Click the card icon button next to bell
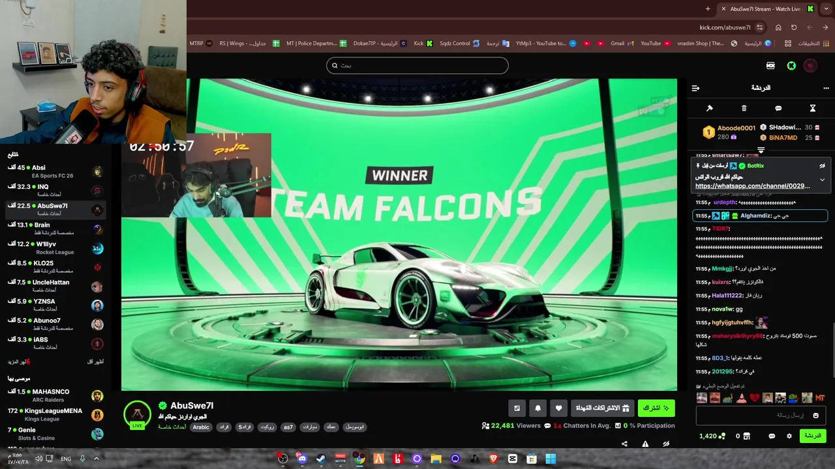The width and height of the screenshot is (835, 469). click(517, 408)
